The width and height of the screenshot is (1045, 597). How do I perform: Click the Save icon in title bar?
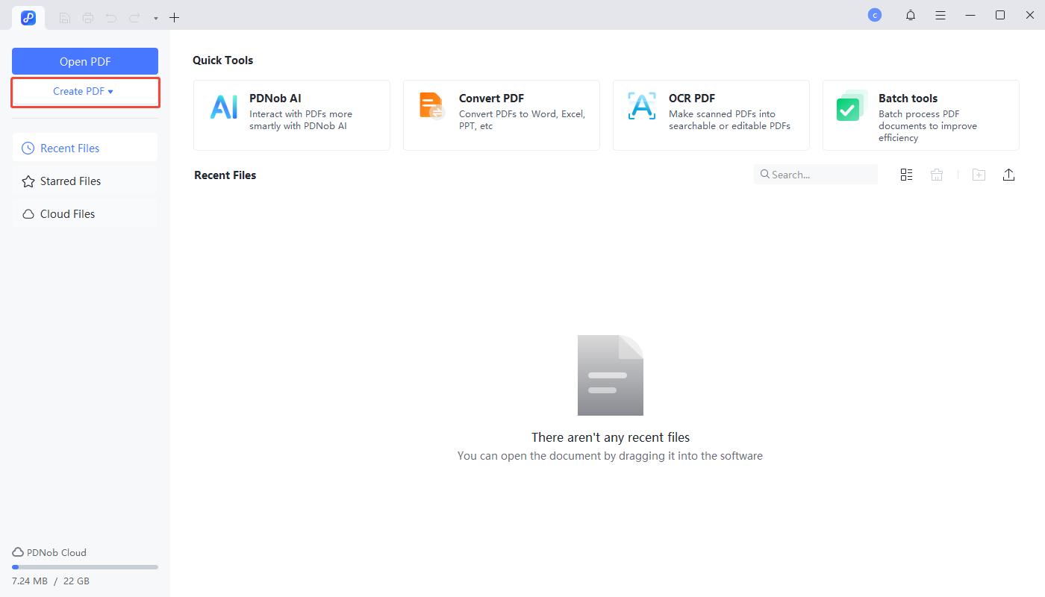(x=65, y=17)
